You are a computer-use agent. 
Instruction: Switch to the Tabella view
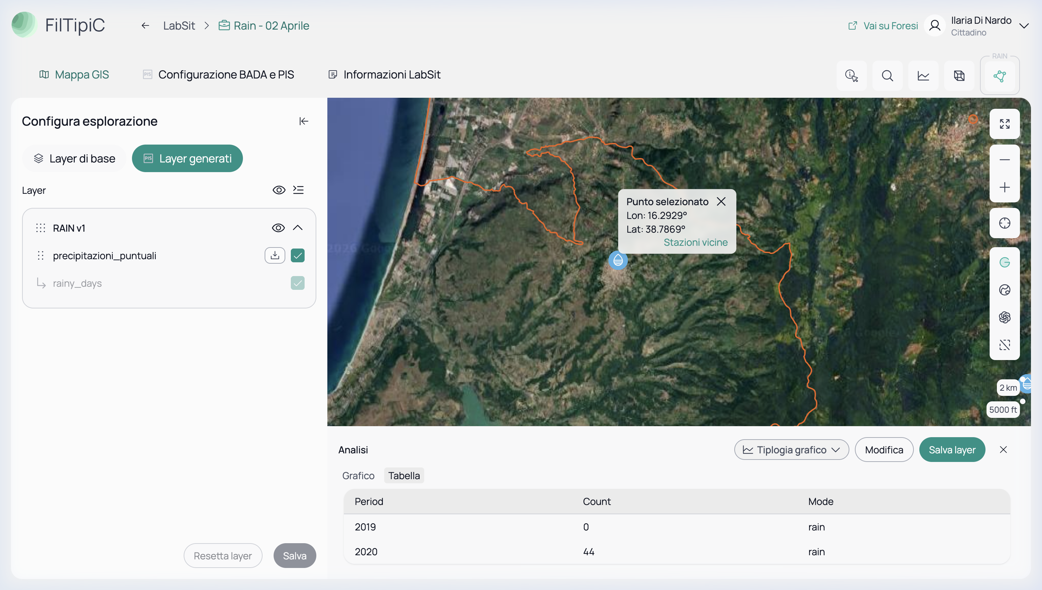(x=404, y=476)
